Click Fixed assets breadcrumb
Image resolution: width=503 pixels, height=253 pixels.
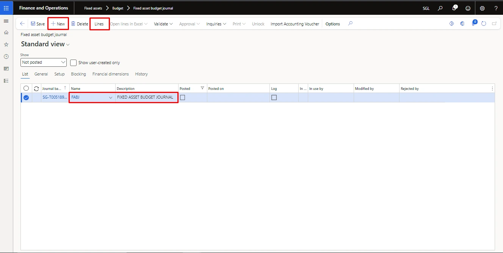click(x=93, y=8)
